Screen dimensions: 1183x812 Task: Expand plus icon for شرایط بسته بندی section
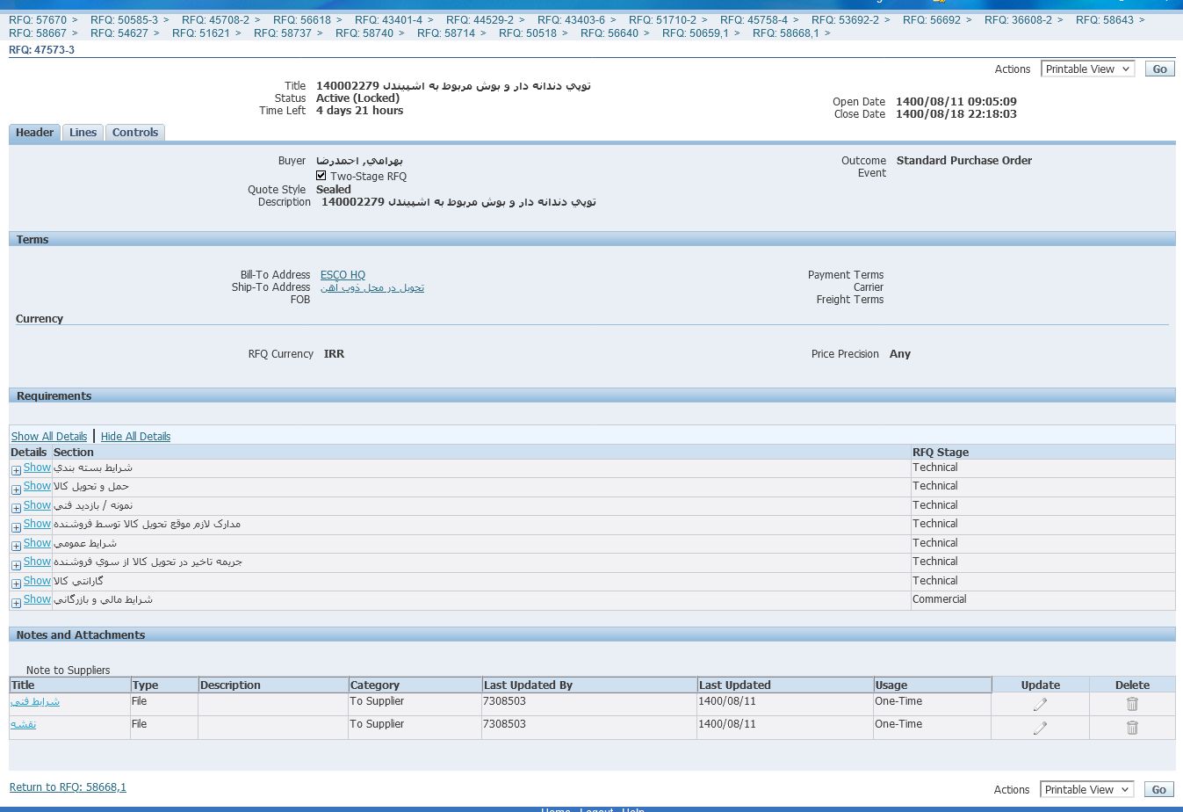16,470
